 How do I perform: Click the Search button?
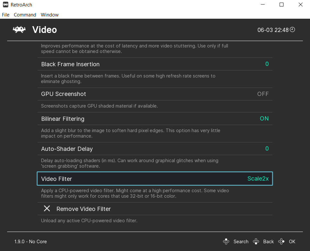coord(241,242)
